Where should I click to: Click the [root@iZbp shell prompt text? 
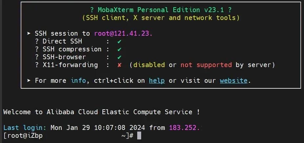[23, 136]
